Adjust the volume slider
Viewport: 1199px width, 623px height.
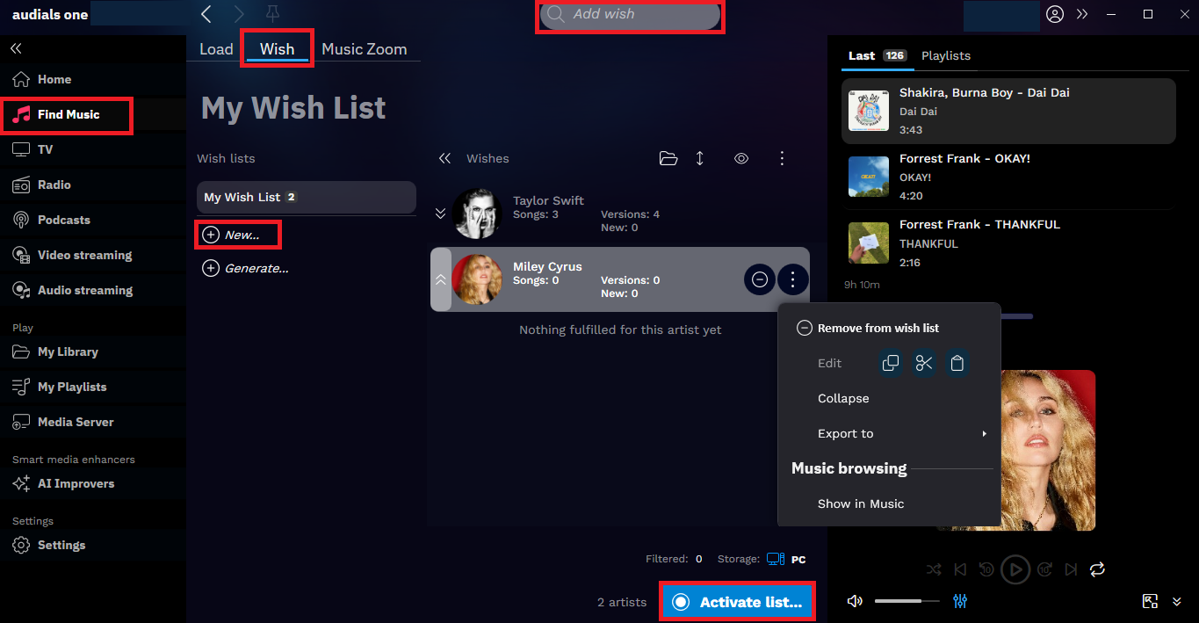coord(907,601)
